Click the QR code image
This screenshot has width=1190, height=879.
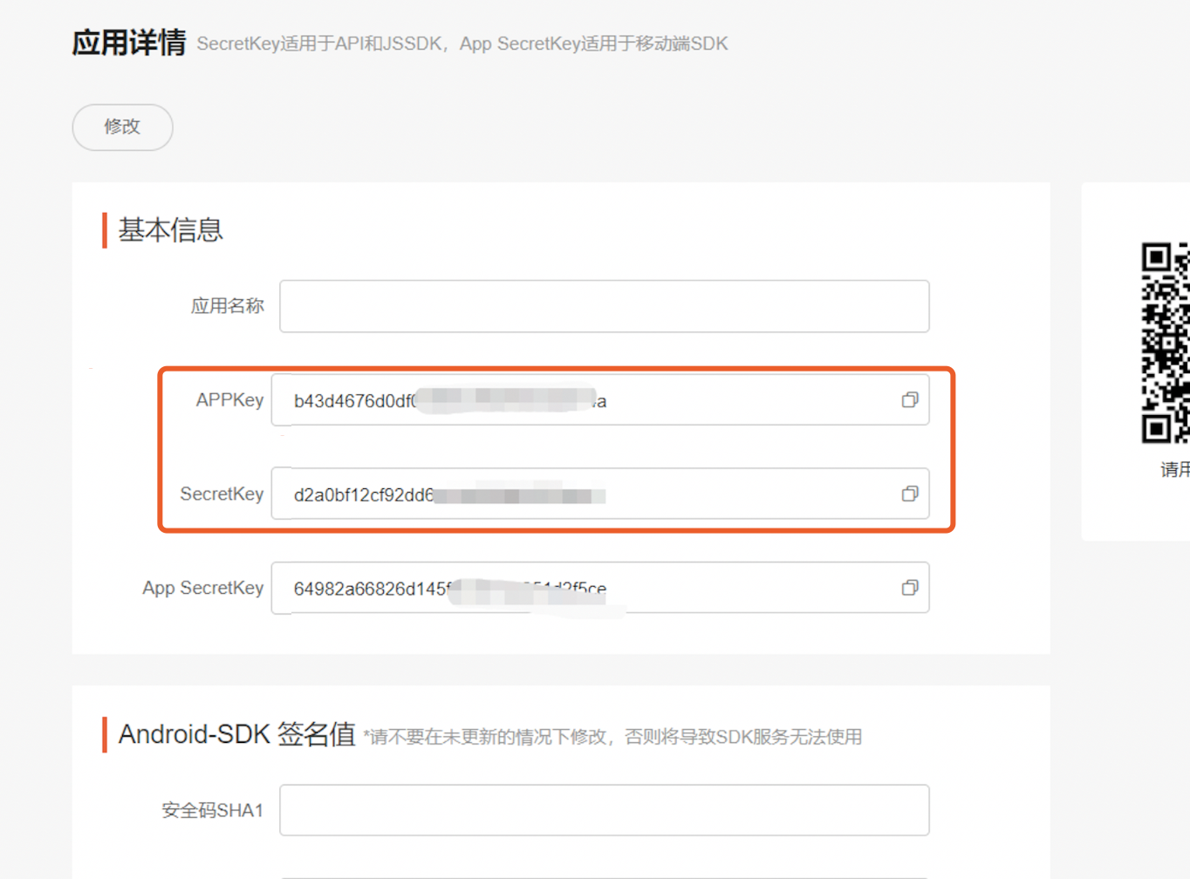tap(1165, 343)
